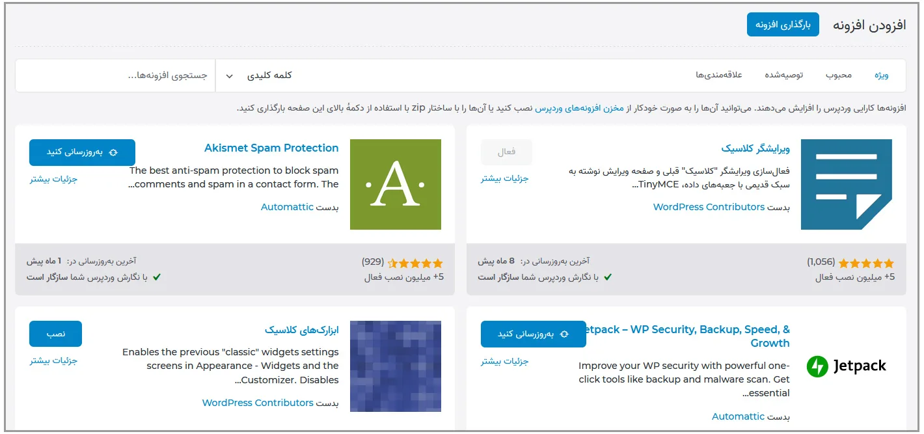Click the Classic Widgets blue pixel thumbnail
The width and height of the screenshot is (924, 434).
point(395,366)
